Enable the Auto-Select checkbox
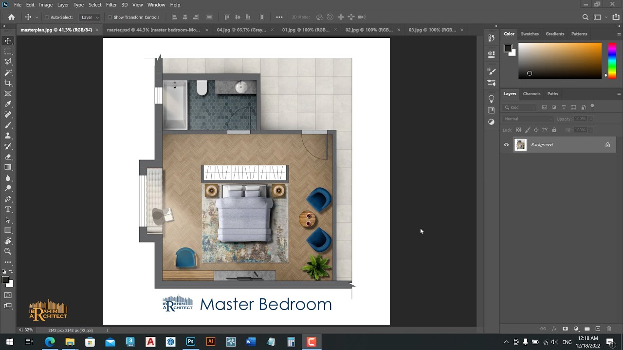The height and width of the screenshot is (350, 623). point(47,17)
